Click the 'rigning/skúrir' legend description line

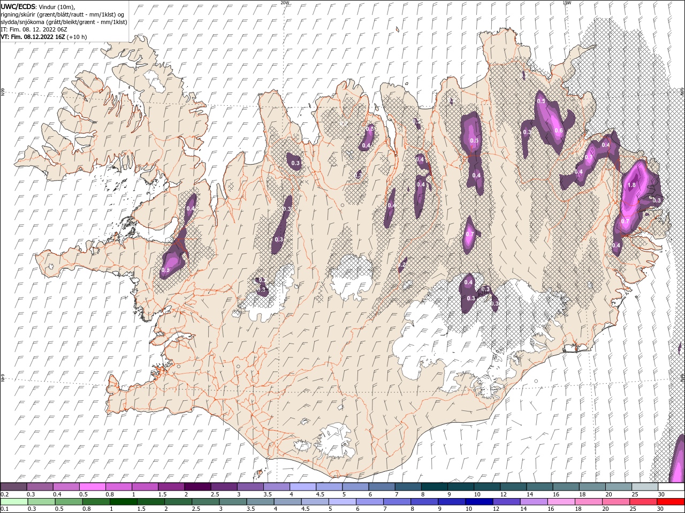63,14
